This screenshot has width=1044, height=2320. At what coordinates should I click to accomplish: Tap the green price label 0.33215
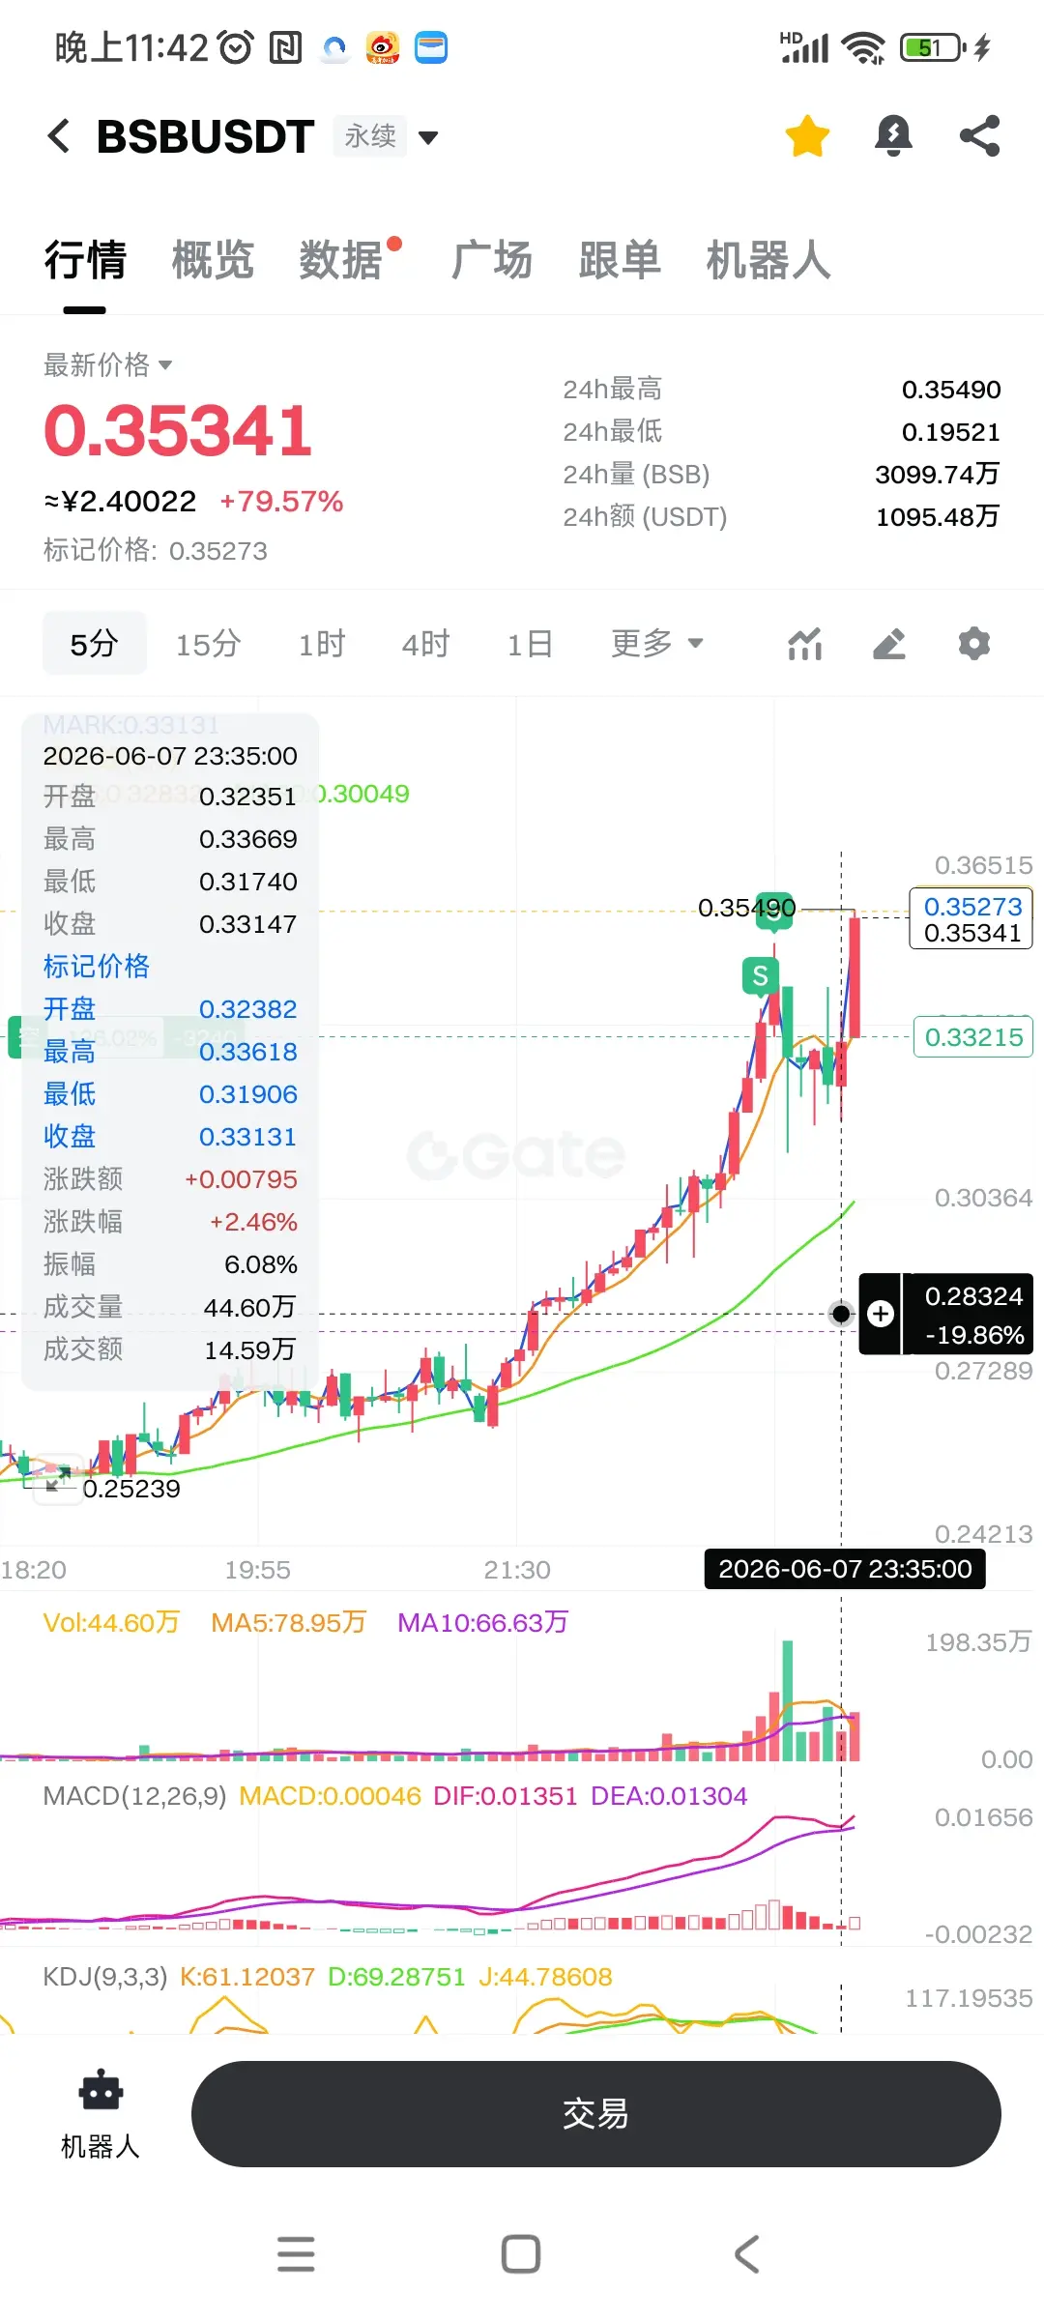click(x=973, y=1037)
